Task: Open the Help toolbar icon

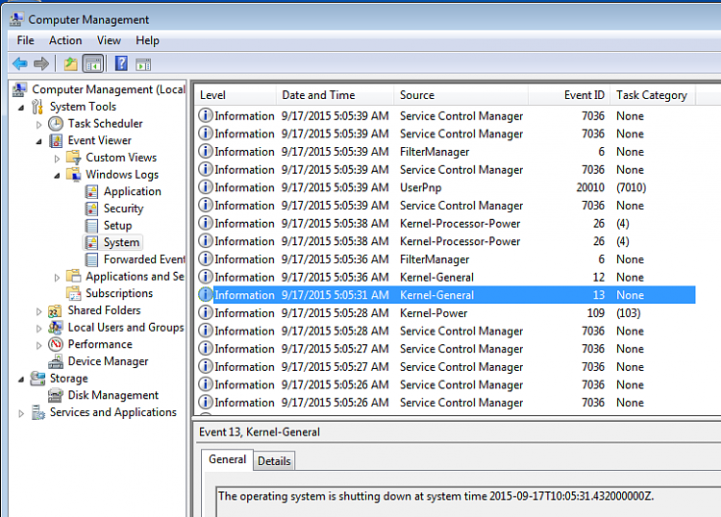Action: (121, 63)
